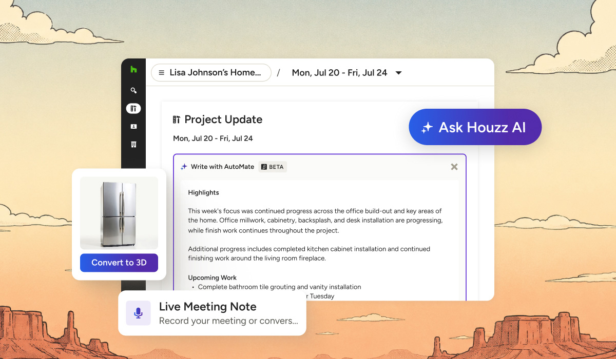
Task: Open the search icon in sidebar
Action: [133, 90]
